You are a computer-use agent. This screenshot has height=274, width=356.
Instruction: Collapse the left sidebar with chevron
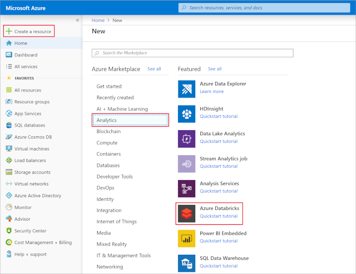78,20
